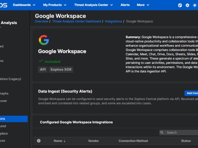Sort by Name column arrow icon

65,141
